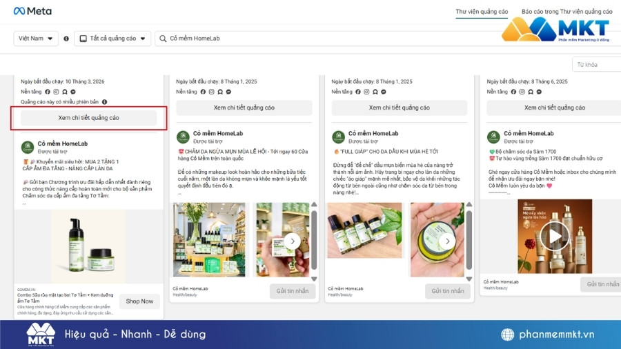Play the Sâm 1700 video ad

pyautogui.click(x=555, y=236)
